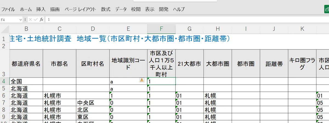Screen dimensions: 329x123
Task: Click the Name Box showing F4
Action: click(10, 19)
